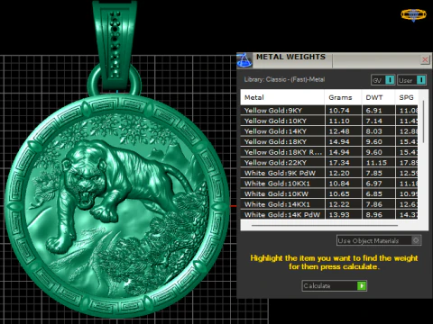Click the green arrow on Calculate

(x=362, y=285)
